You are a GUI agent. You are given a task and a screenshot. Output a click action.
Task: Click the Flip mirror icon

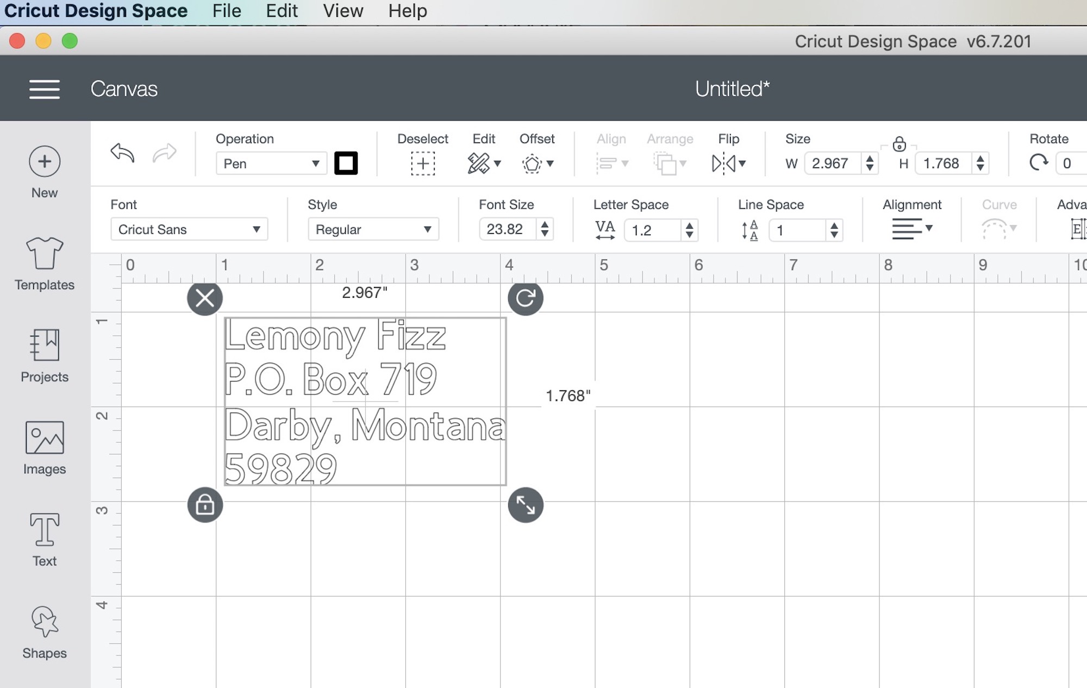pyautogui.click(x=723, y=164)
